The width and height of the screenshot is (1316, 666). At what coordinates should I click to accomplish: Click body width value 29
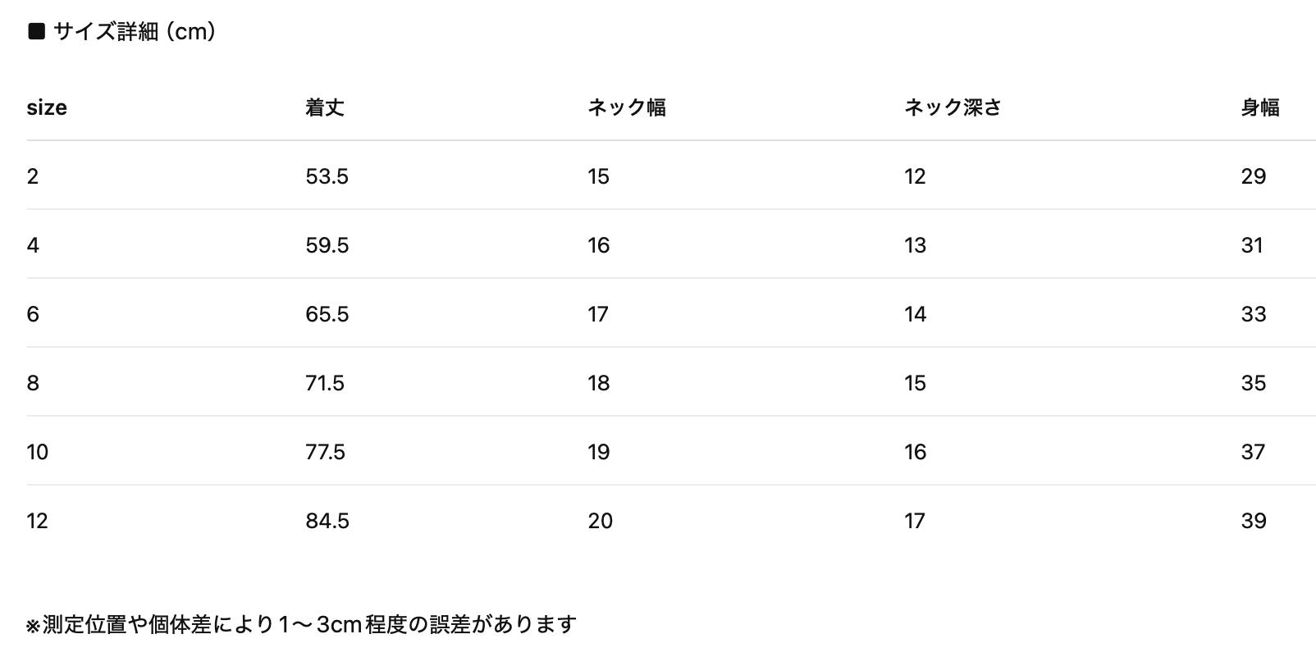coord(1253,176)
